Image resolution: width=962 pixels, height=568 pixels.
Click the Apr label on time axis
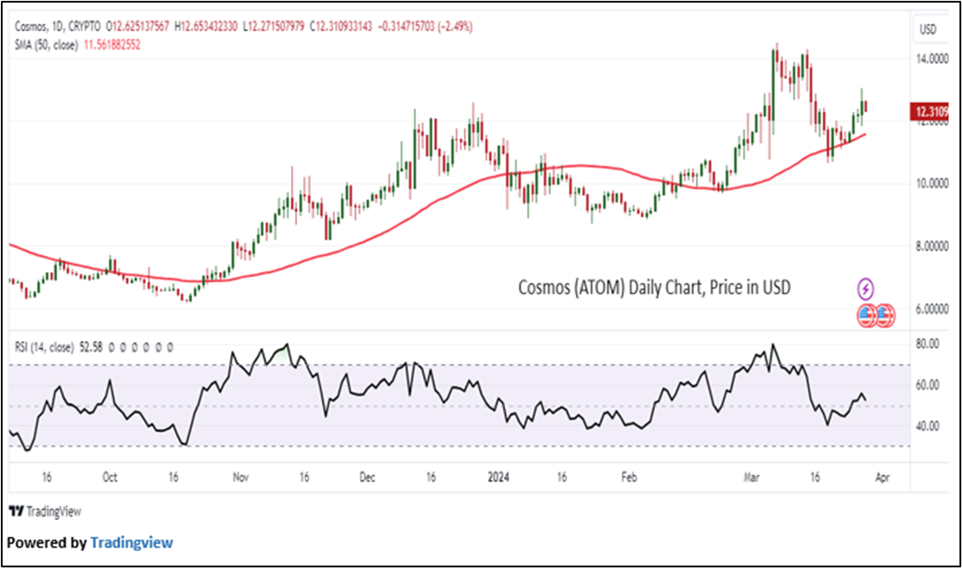(883, 477)
